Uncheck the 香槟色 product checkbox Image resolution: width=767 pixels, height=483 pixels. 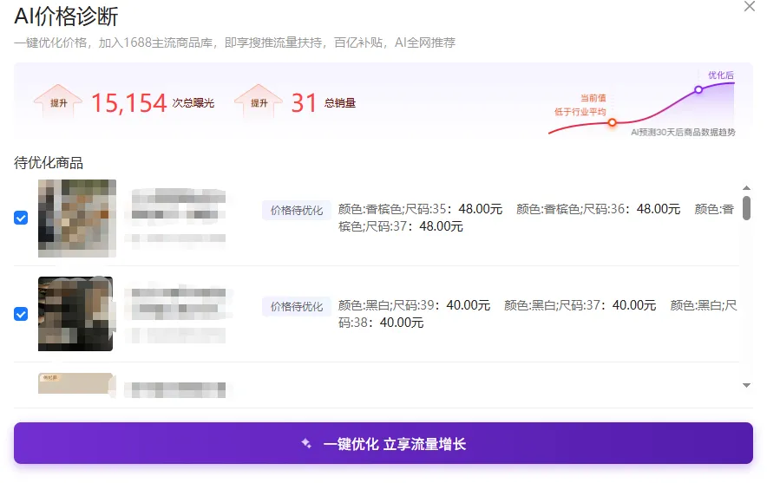pyautogui.click(x=21, y=218)
